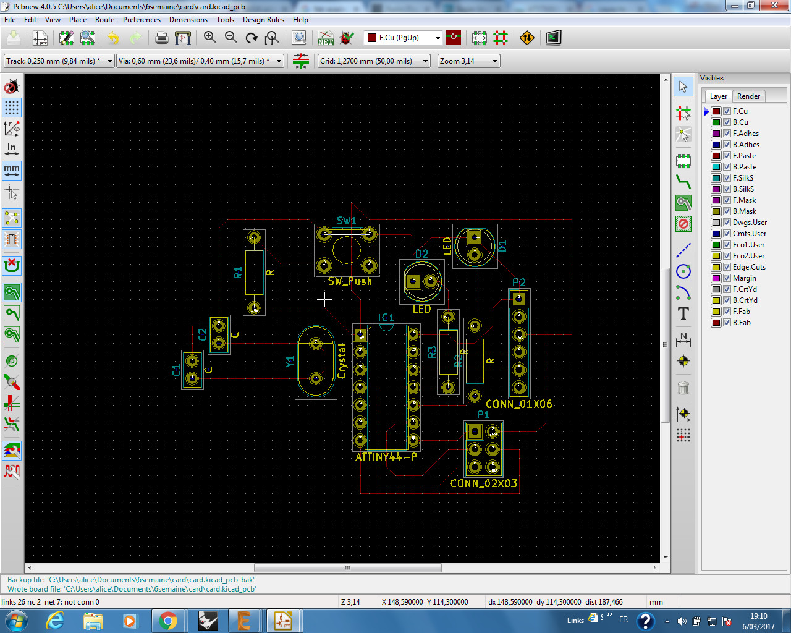Open the Scripting Console icon
791x633 pixels.
553,38
